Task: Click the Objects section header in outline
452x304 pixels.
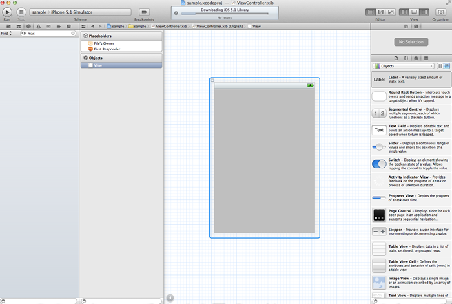Action: (x=121, y=58)
